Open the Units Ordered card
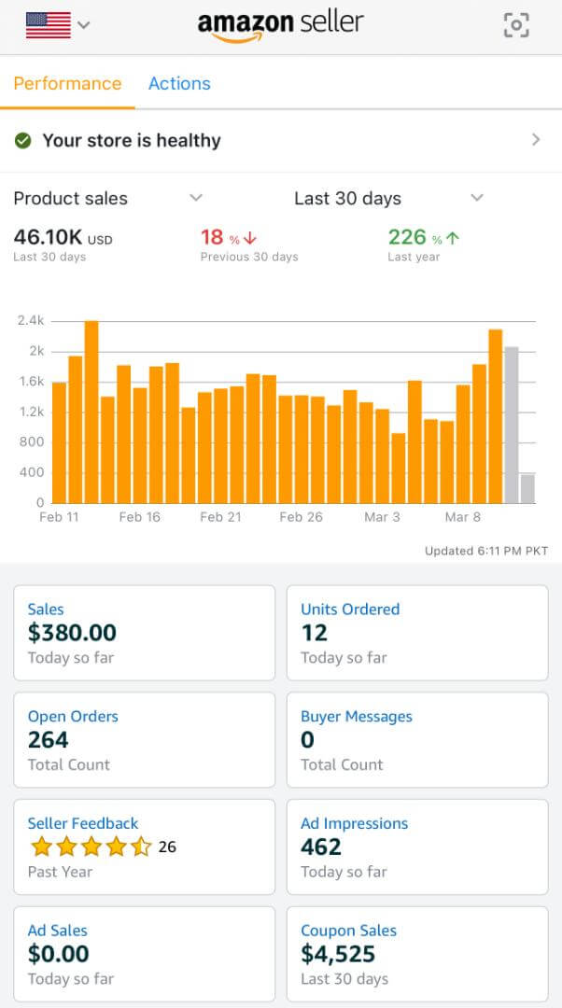The image size is (562, 1008). click(416, 633)
